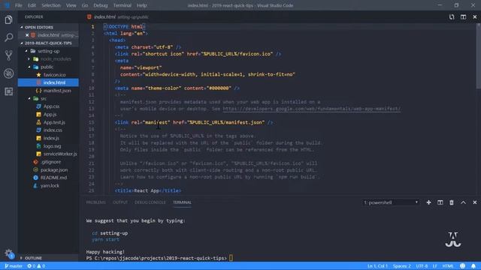Change encoding via UTF-8 status item

[422, 266]
